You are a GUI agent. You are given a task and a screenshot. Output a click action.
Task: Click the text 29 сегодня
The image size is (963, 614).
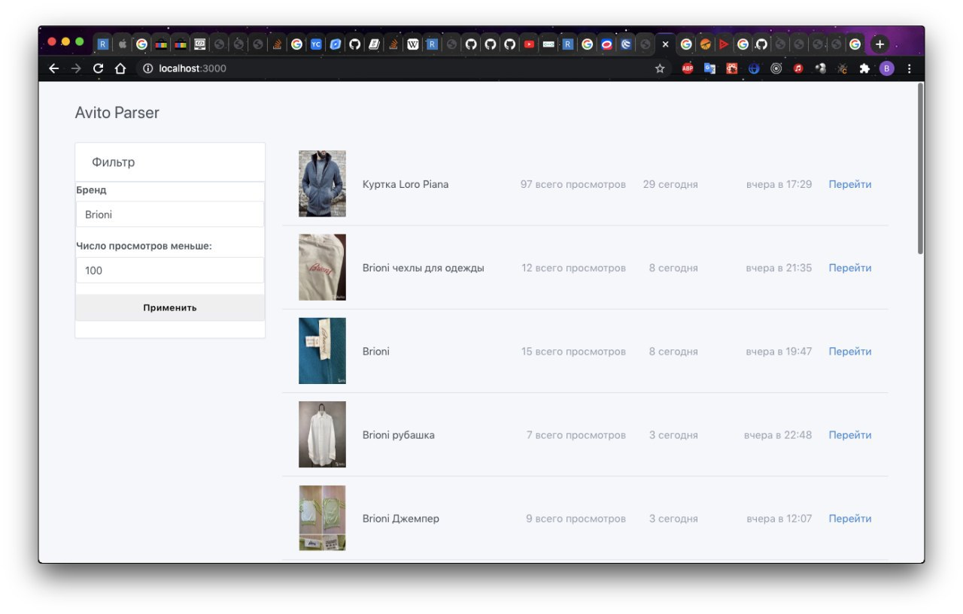pyautogui.click(x=670, y=184)
